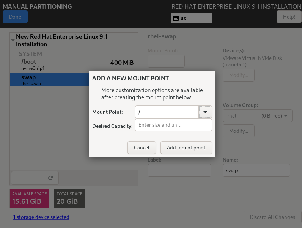
Task: Click the us keyboard layout selector
Action: point(192,18)
